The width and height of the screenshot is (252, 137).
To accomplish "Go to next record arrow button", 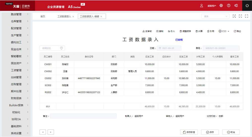I will 51,132.
